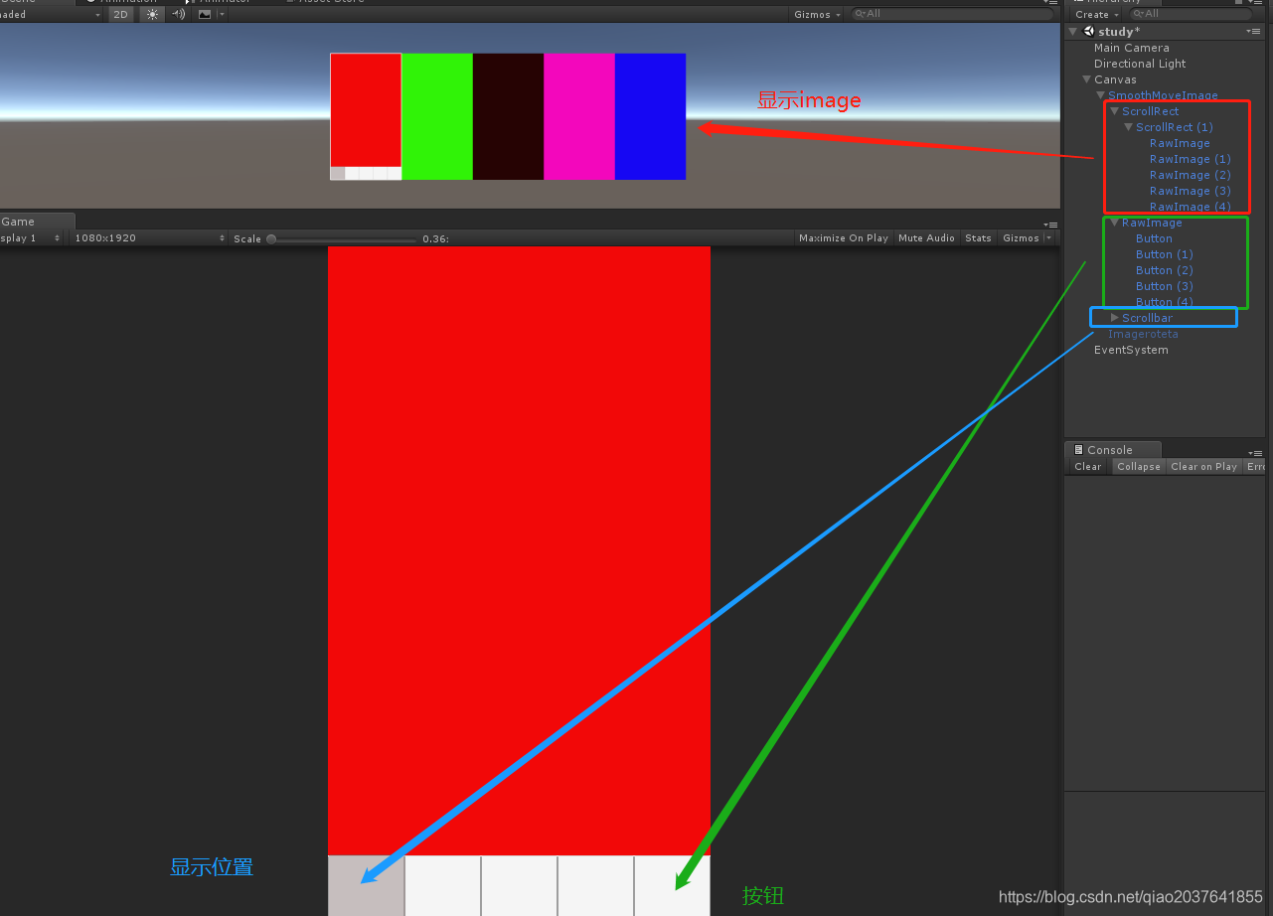Select the parent ScrollRect object
Screen dimensions: 1273x916
click(x=1150, y=111)
